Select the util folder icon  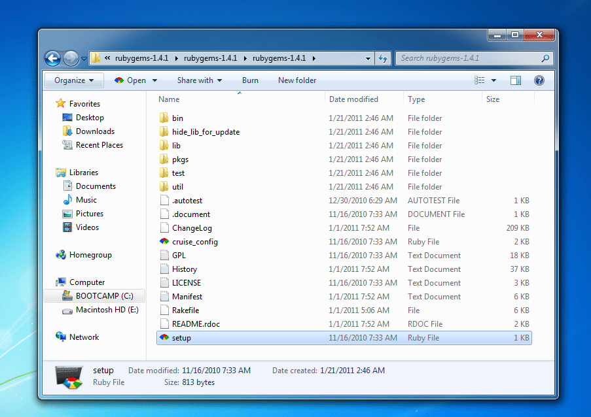coord(164,187)
